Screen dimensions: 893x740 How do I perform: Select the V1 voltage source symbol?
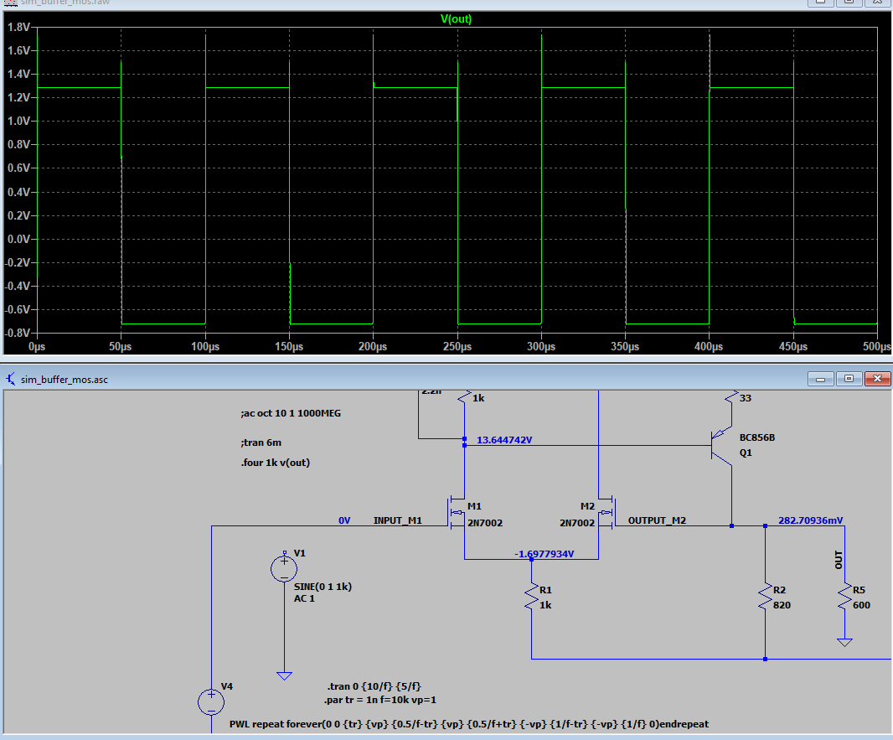click(x=284, y=568)
